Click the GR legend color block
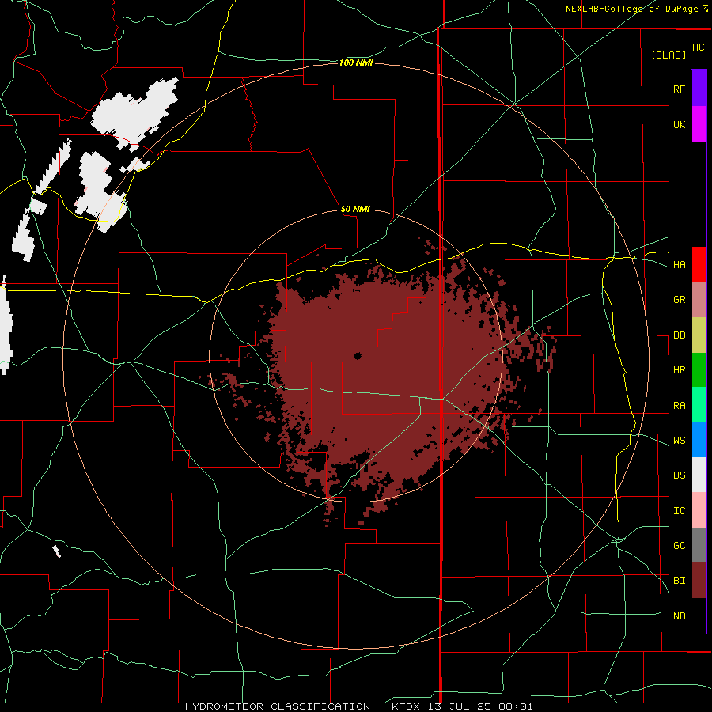 [699, 299]
